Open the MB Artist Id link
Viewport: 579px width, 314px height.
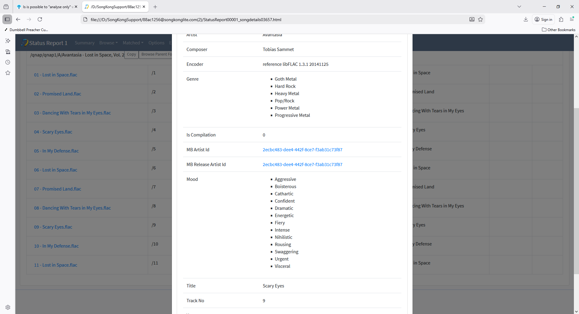tap(302, 150)
